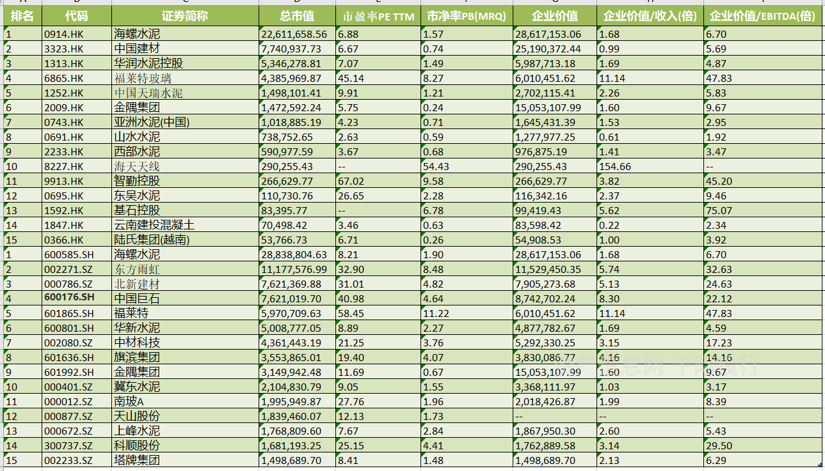Select the 企业价值 header cell
Viewport: 825px width, 471px height.
tap(554, 16)
